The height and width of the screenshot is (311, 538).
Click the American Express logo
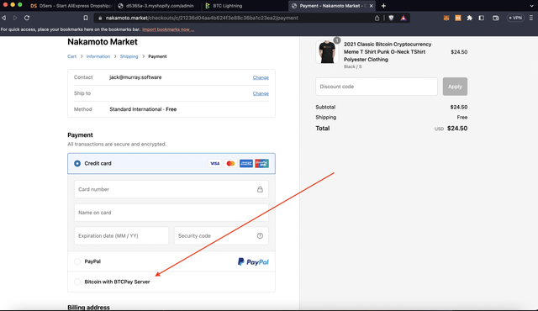point(246,164)
